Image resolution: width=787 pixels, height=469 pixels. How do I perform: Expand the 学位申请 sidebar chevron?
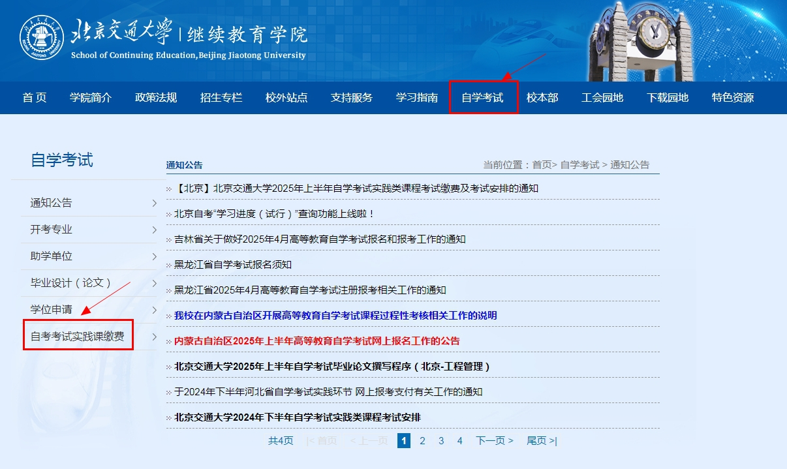154,310
